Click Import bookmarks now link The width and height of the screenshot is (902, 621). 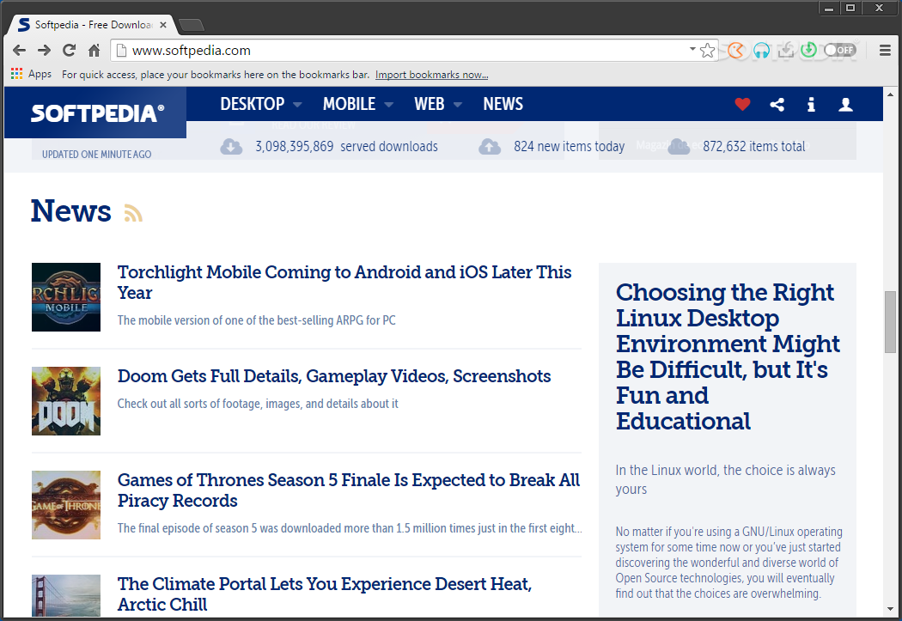tap(431, 75)
